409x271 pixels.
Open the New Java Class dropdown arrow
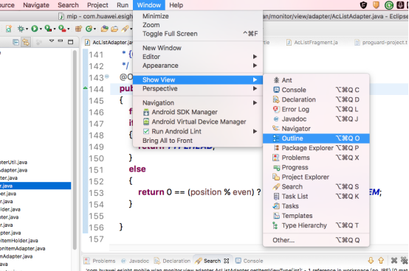(x=94, y=29)
